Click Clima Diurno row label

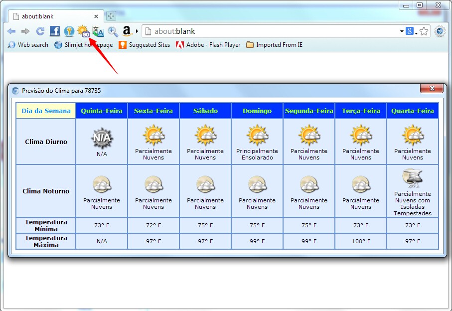[x=46, y=142]
